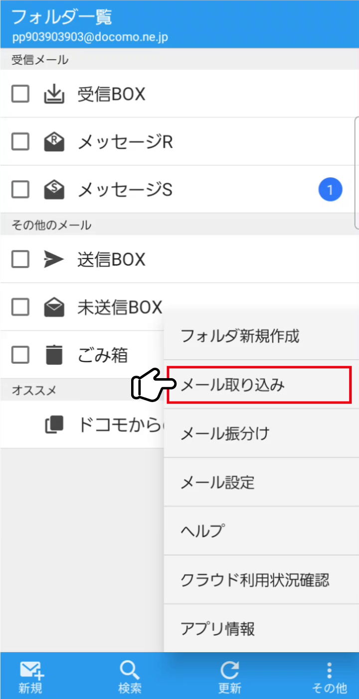Viewport: 359px width, 699px height.
Task: Tap the アプリ情報 menu entry
Action: [261, 628]
